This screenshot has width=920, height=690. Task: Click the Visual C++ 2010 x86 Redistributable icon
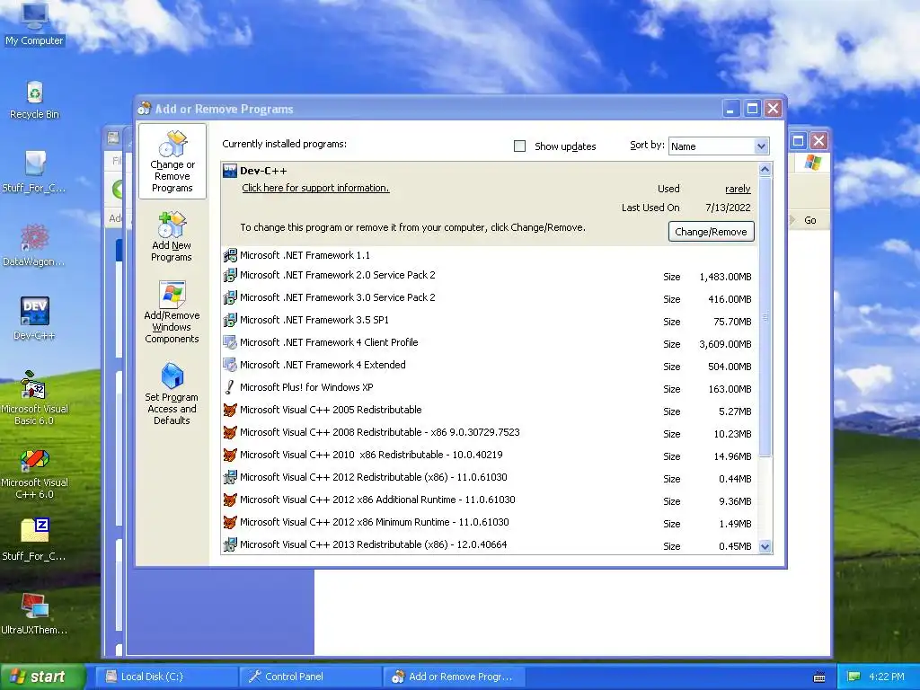point(230,455)
